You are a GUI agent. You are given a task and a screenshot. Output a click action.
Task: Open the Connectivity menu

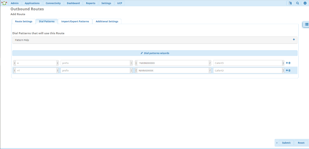(53, 3)
